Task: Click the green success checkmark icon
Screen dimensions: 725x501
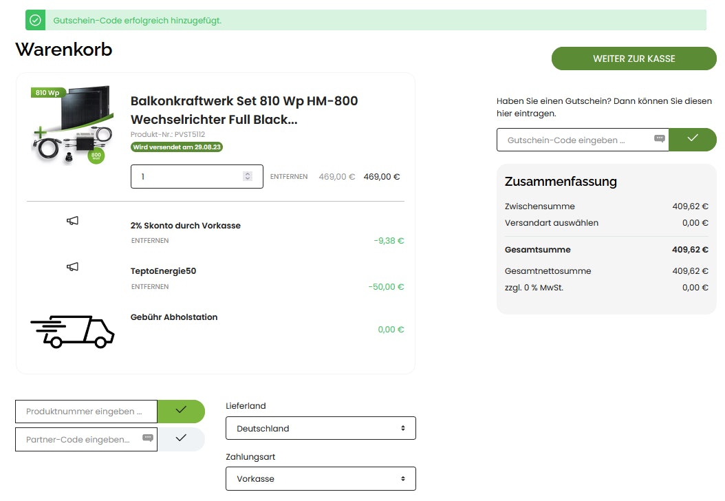Action: click(35, 21)
